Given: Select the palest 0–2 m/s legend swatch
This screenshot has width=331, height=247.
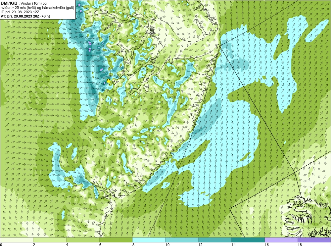Looking at the screenshot, I should [17, 240].
